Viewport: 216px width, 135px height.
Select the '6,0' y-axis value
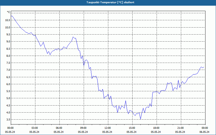tap(8, 84)
